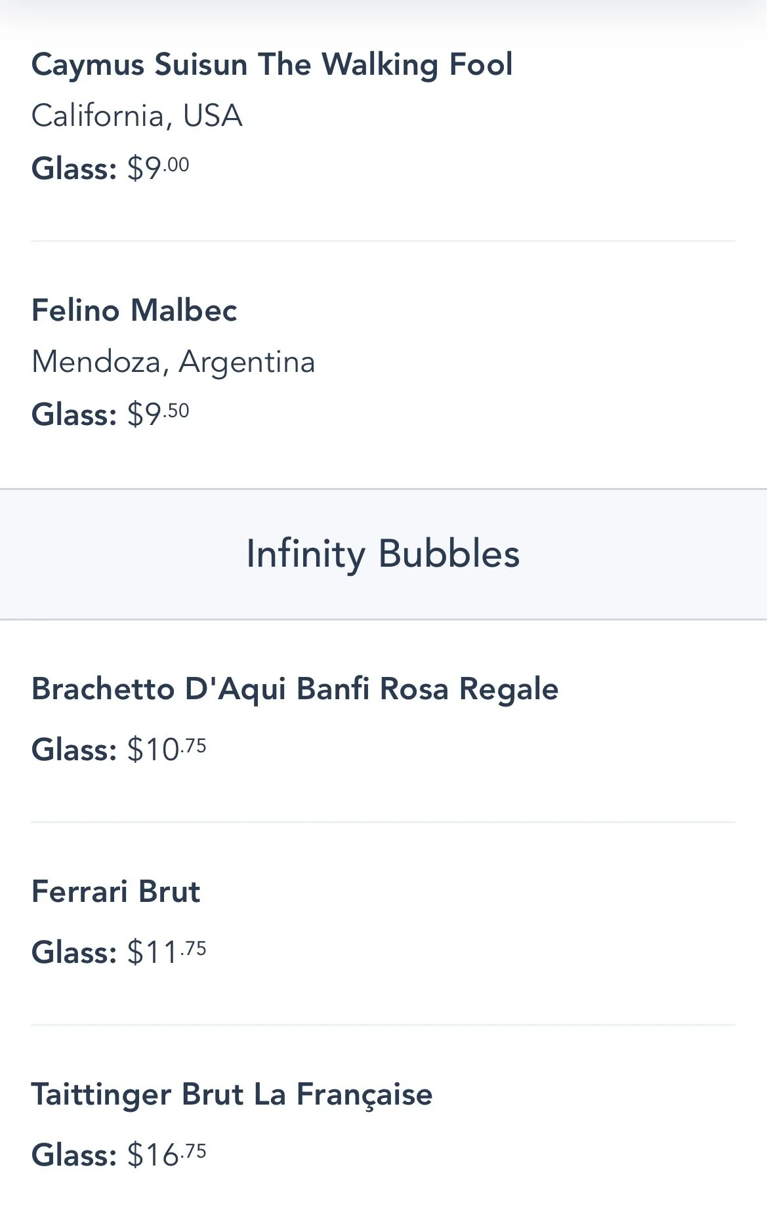Click the Glass label under Ferrari Brut
Image resolution: width=767 pixels, height=1222 pixels.
click(73, 952)
